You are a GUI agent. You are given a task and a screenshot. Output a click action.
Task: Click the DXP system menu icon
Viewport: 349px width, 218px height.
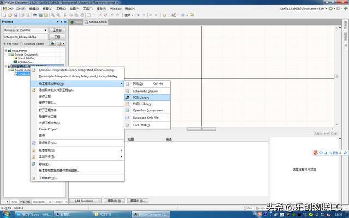coord(4,9)
